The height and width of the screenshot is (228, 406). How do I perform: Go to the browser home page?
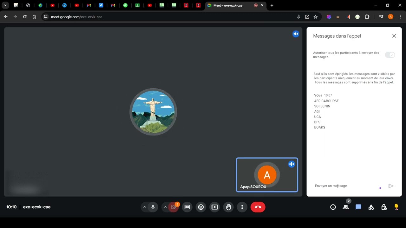(34, 17)
